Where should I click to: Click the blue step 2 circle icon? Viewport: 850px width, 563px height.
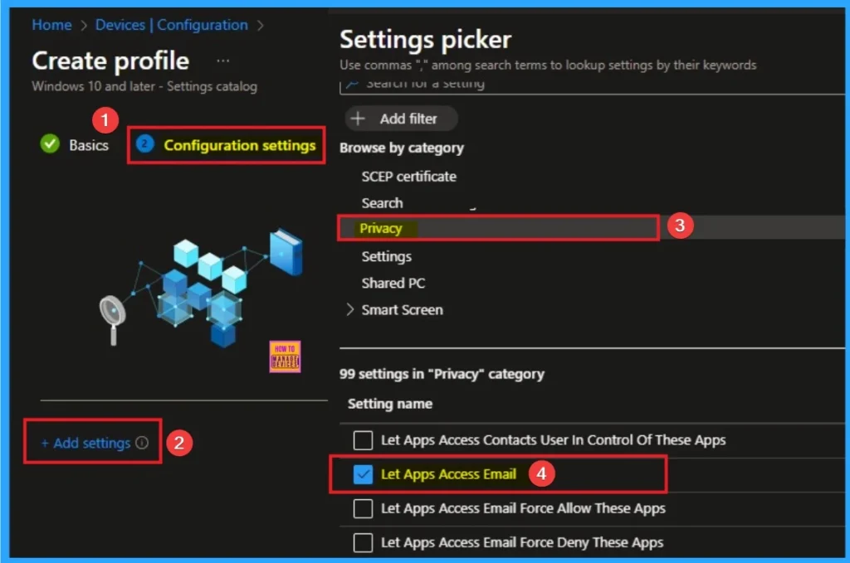[x=145, y=144]
